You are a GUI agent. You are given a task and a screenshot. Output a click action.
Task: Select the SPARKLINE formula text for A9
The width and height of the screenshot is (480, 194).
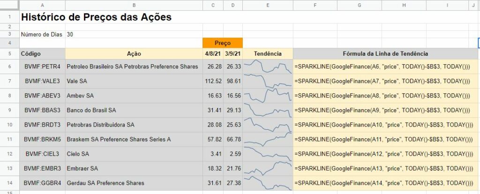382,110
